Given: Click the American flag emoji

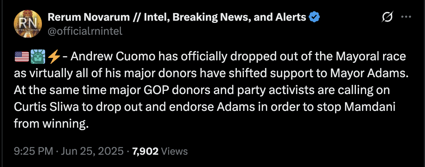Looking at the screenshot, I should pos(21,56).
